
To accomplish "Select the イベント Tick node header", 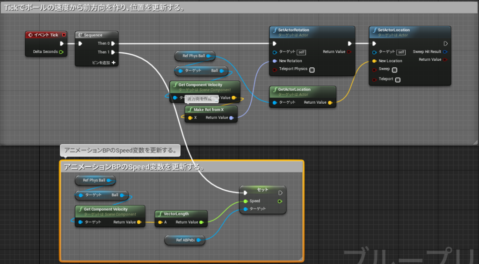I will pos(46,35).
